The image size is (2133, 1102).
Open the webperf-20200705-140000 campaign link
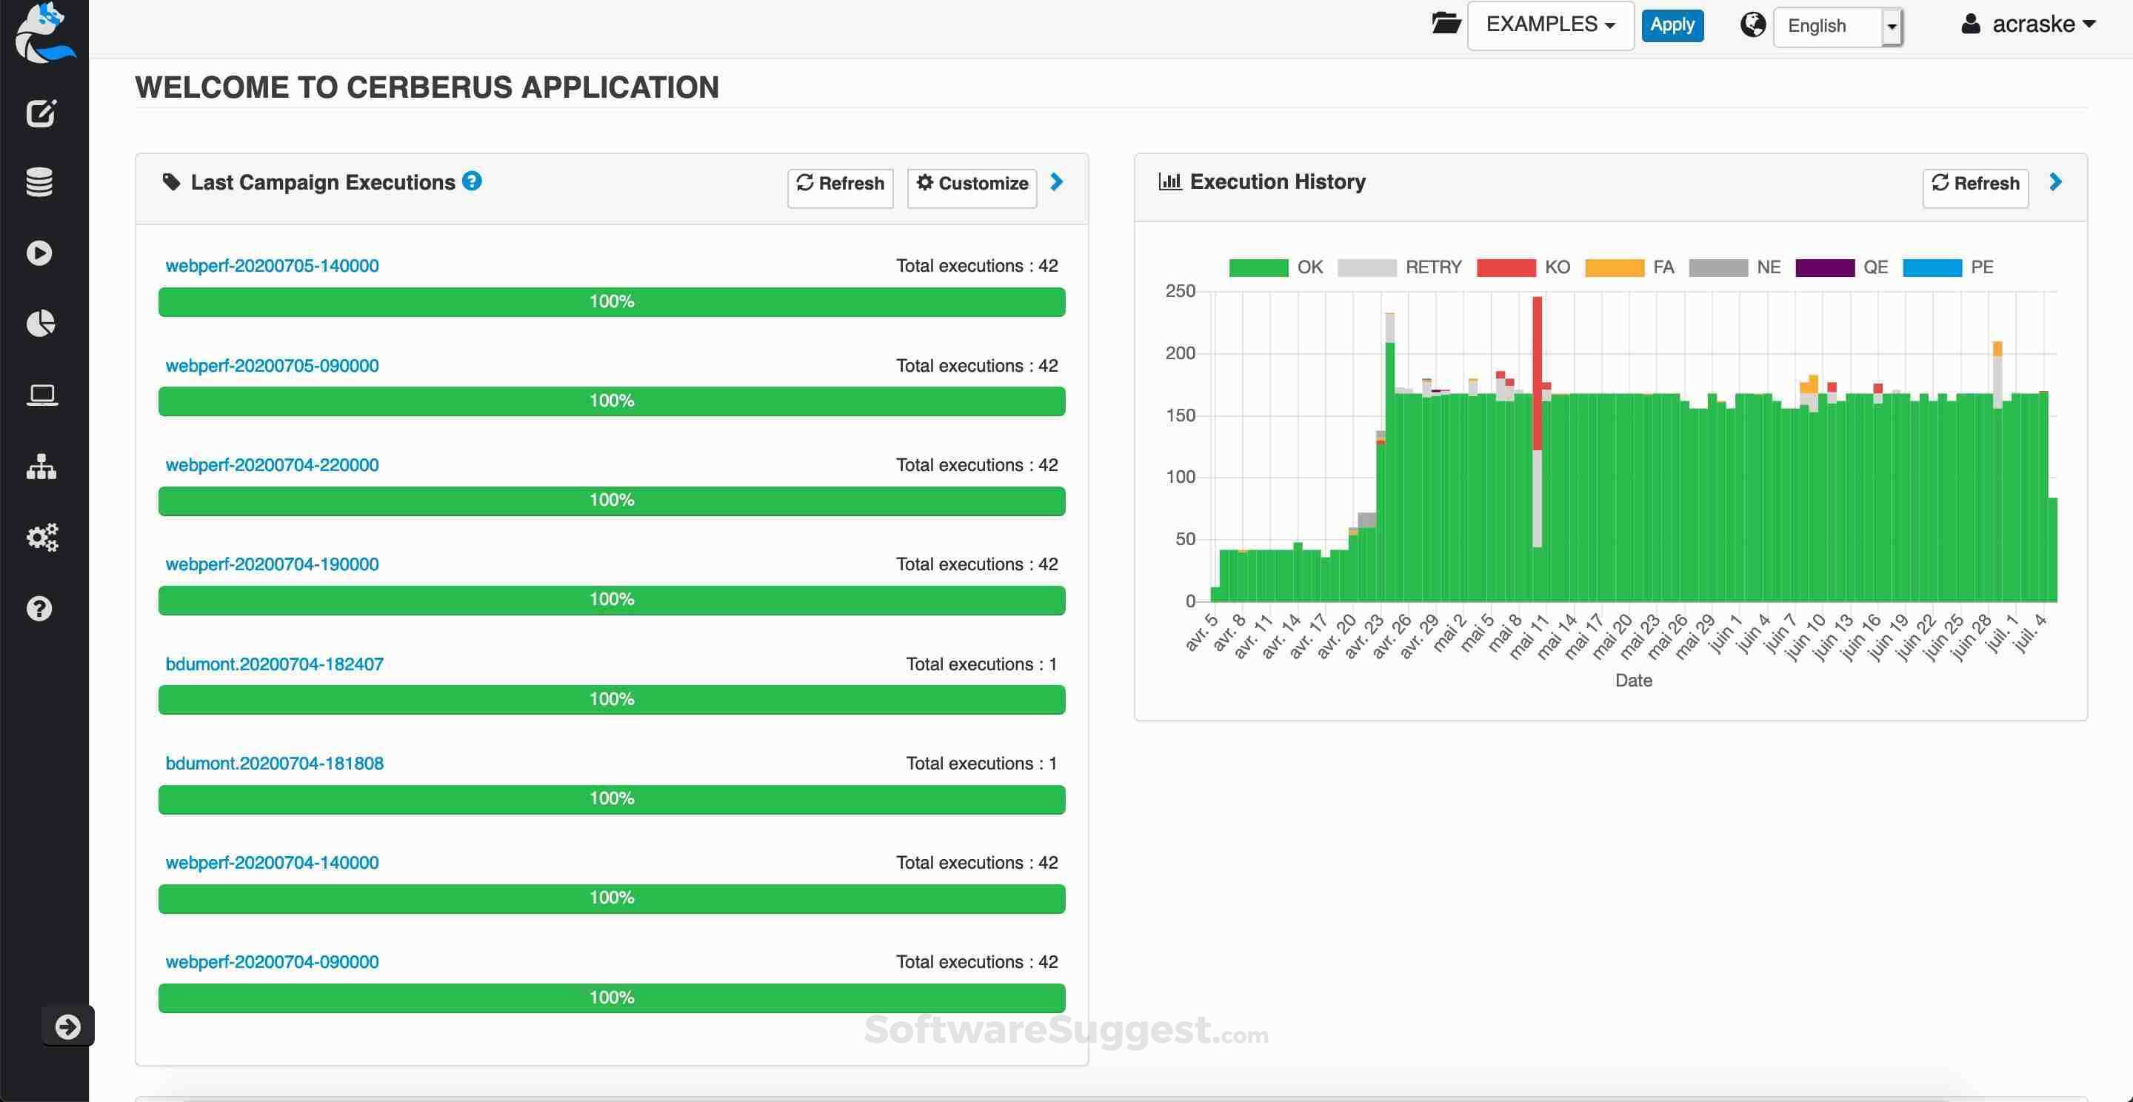point(272,266)
